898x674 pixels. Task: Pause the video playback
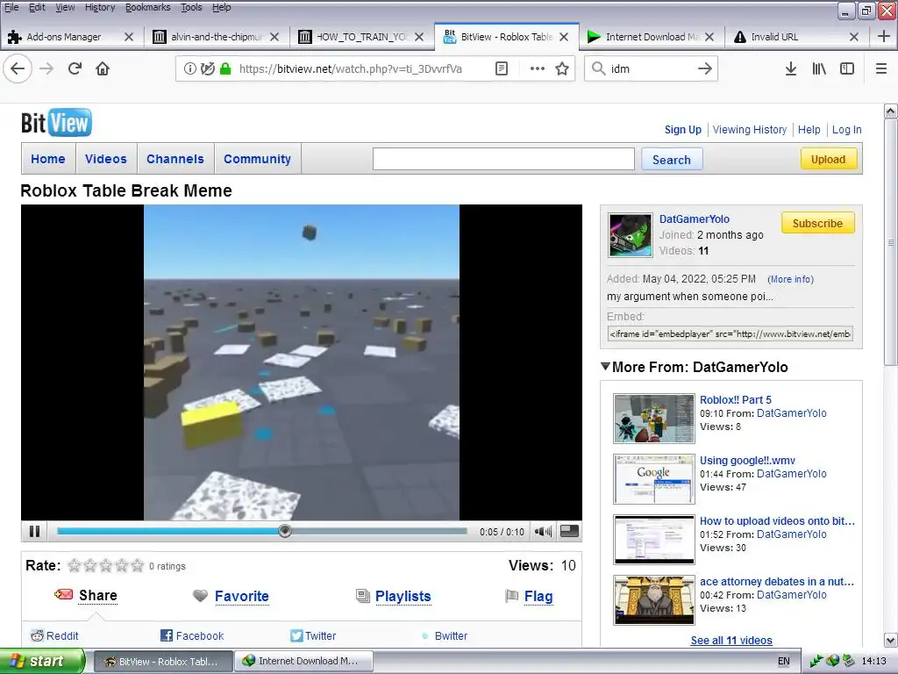tap(34, 531)
